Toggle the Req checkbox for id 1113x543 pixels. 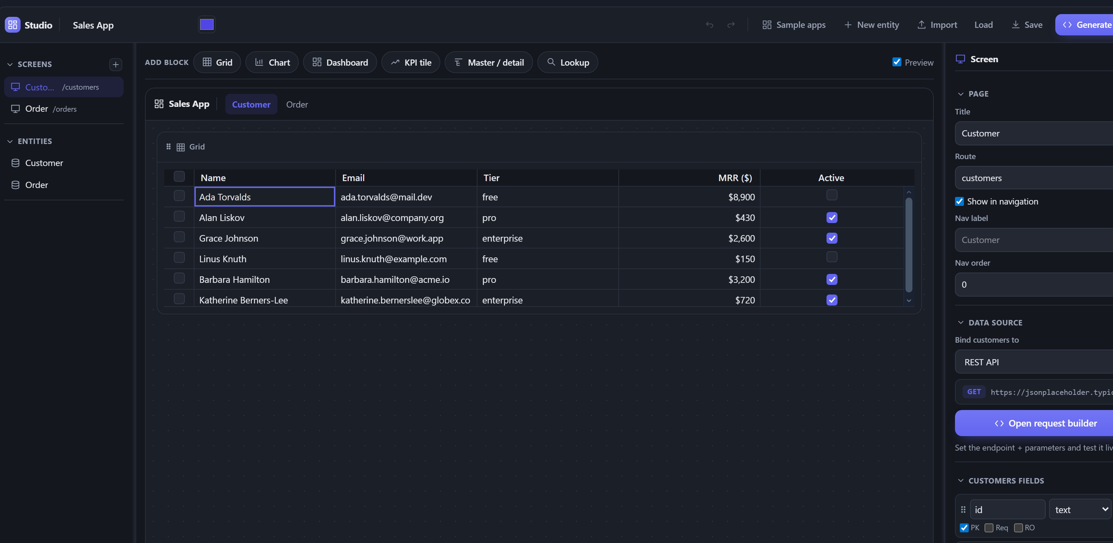tap(989, 528)
